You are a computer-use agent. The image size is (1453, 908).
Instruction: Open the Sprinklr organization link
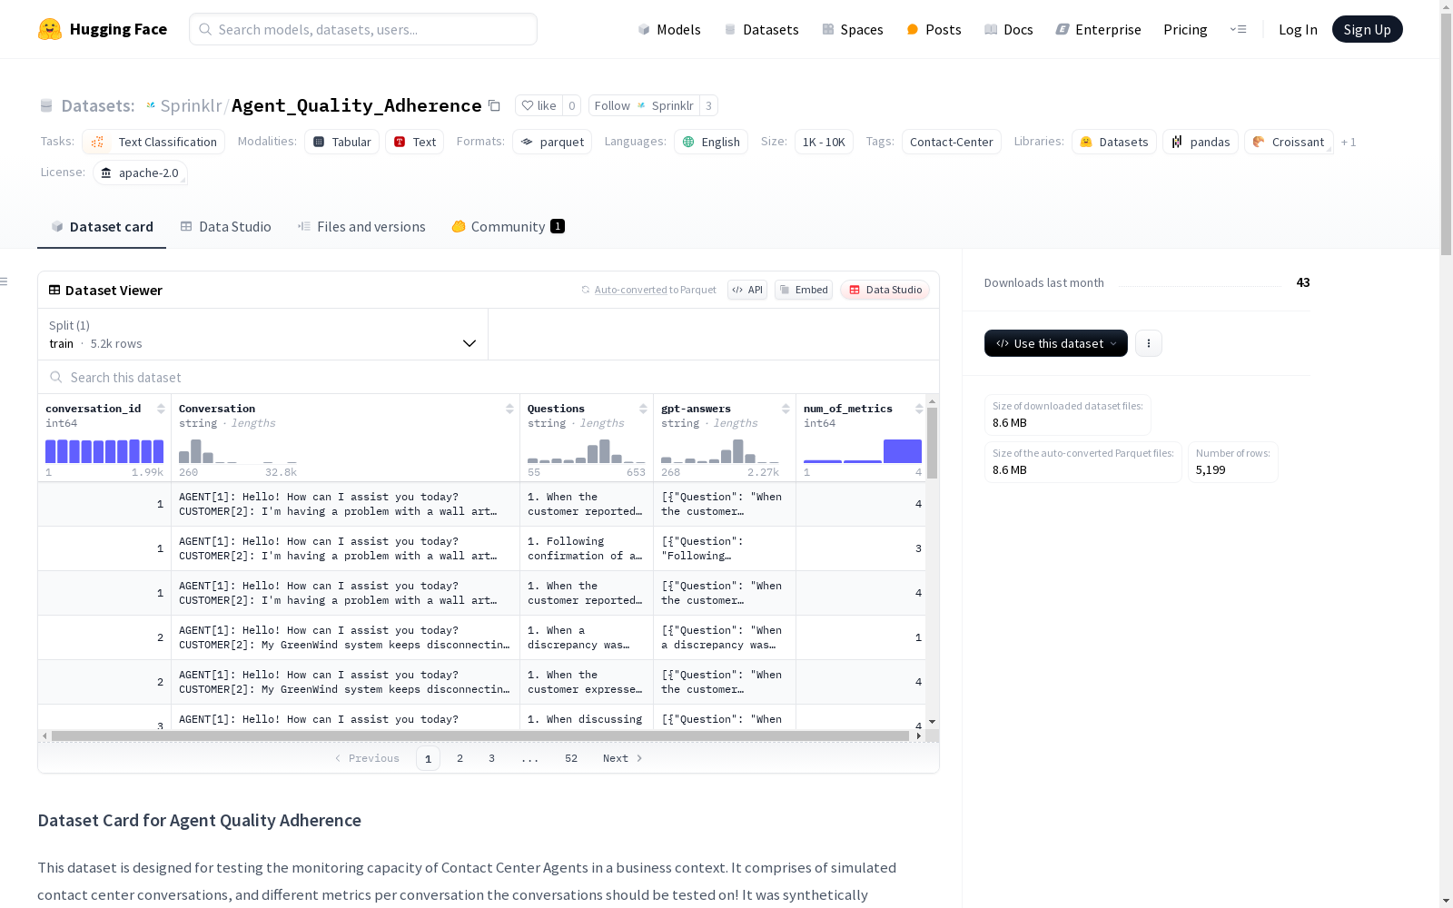tap(191, 105)
